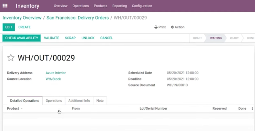Click the Validate button
Viewport: 255px width, 131px height.
(52, 38)
